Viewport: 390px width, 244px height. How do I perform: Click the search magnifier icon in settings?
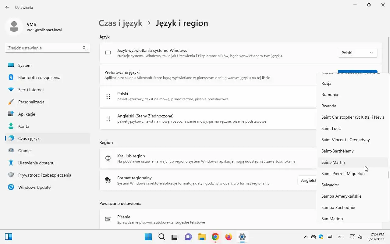click(84, 48)
